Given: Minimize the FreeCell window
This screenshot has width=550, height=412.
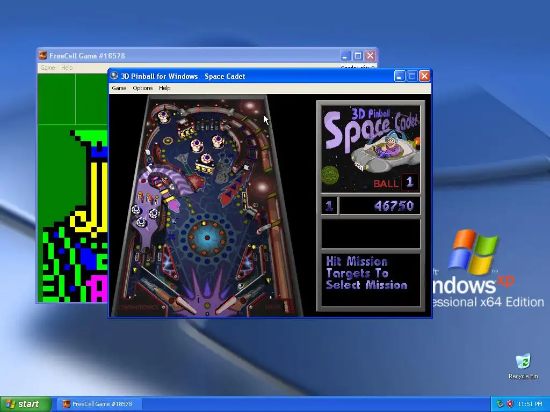Looking at the screenshot, I should (x=345, y=56).
